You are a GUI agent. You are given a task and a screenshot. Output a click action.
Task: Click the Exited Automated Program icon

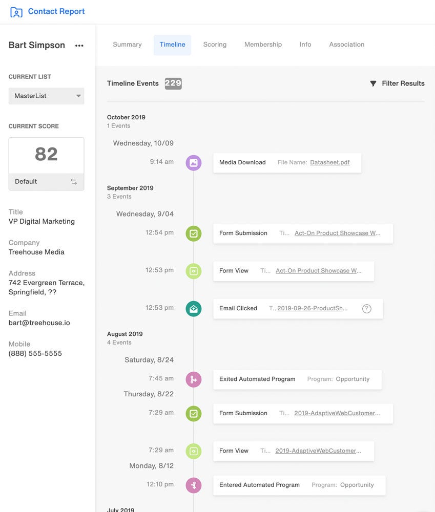tap(194, 379)
